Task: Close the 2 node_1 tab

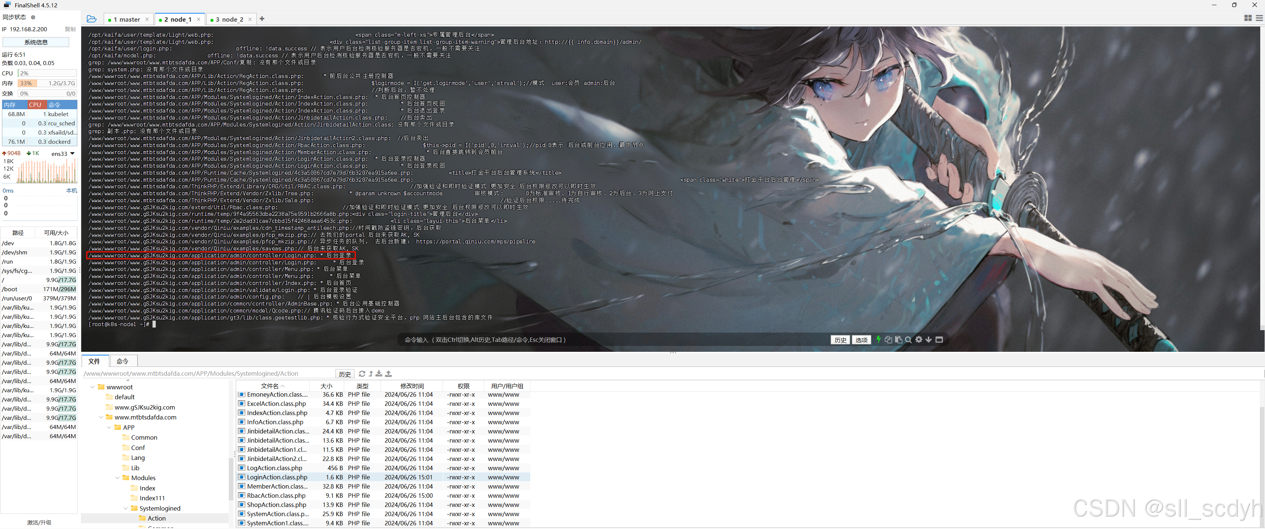Action: pyautogui.click(x=199, y=19)
